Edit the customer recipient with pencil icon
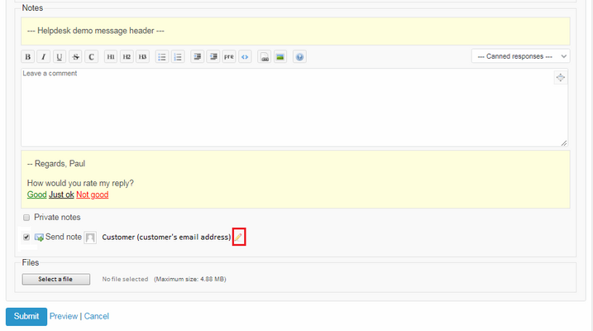593x331 pixels. 238,237
